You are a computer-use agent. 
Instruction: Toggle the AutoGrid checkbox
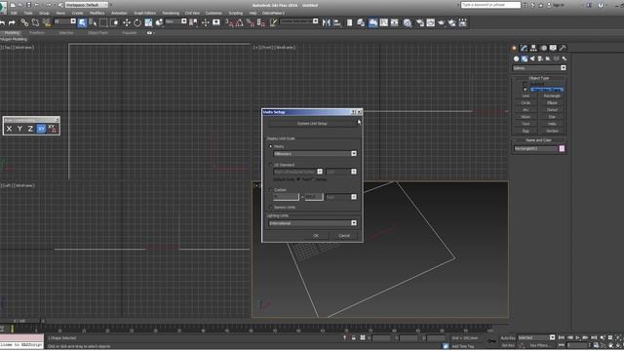click(x=525, y=84)
